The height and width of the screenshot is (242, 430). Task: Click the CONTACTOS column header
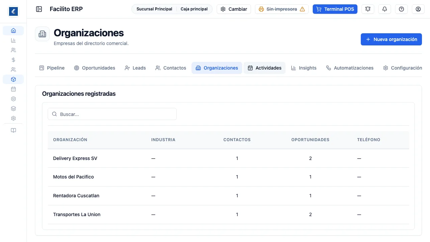tap(237, 140)
